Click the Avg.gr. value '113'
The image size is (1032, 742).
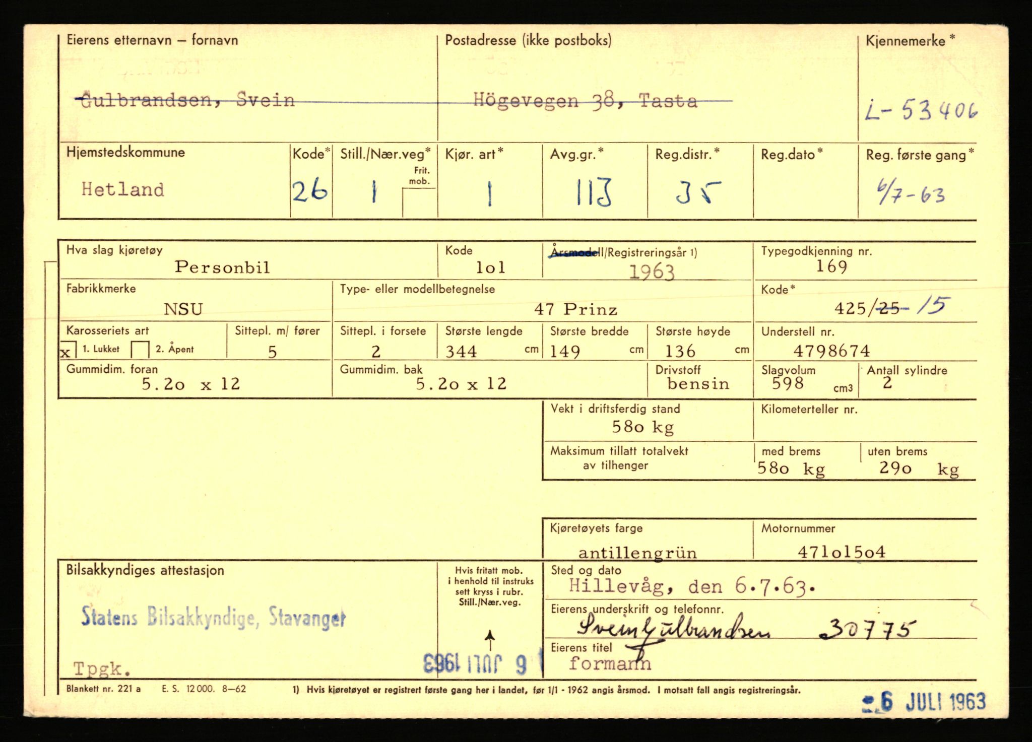pyautogui.click(x=594, y=192)
